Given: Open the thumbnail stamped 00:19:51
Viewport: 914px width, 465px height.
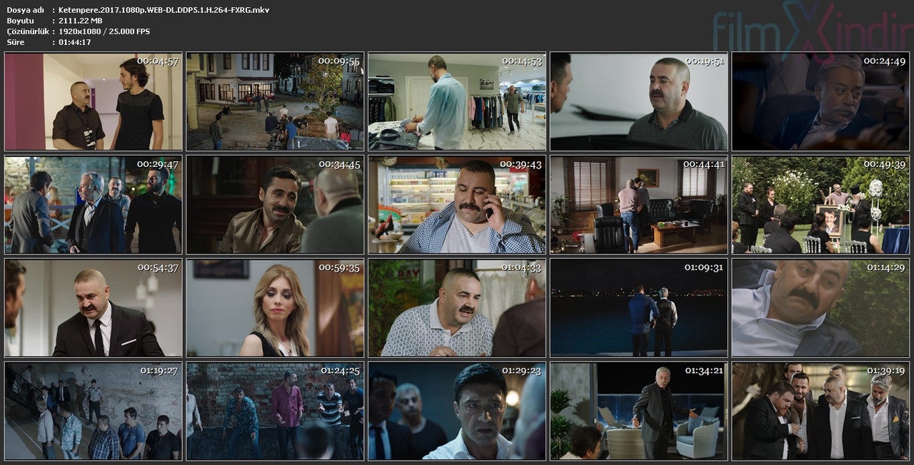Looking at the screenshot, I should click(x=639, y=101).
